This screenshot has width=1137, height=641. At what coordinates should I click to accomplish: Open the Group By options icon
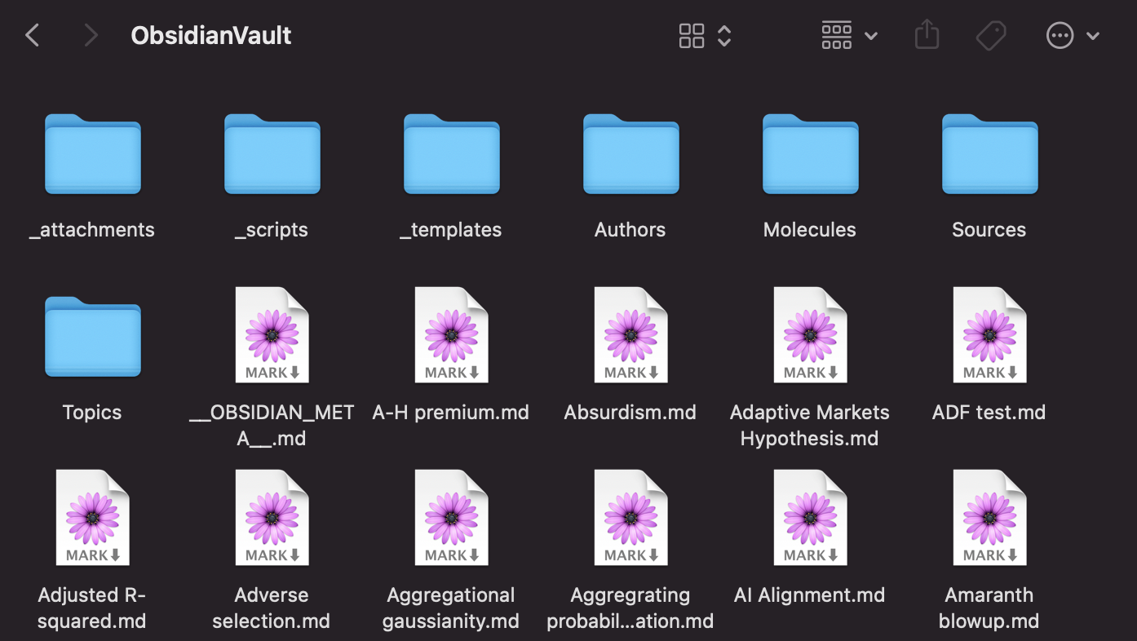[837, 35]
